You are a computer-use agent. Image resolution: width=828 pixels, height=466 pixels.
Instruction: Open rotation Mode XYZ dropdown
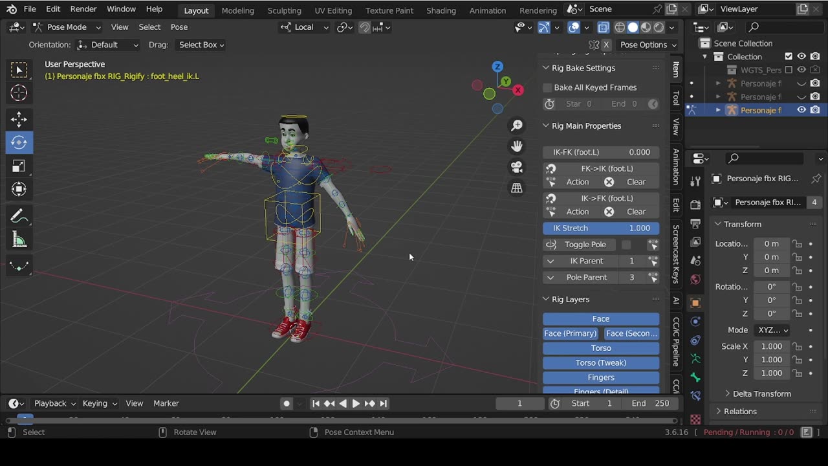click(773, 330)
